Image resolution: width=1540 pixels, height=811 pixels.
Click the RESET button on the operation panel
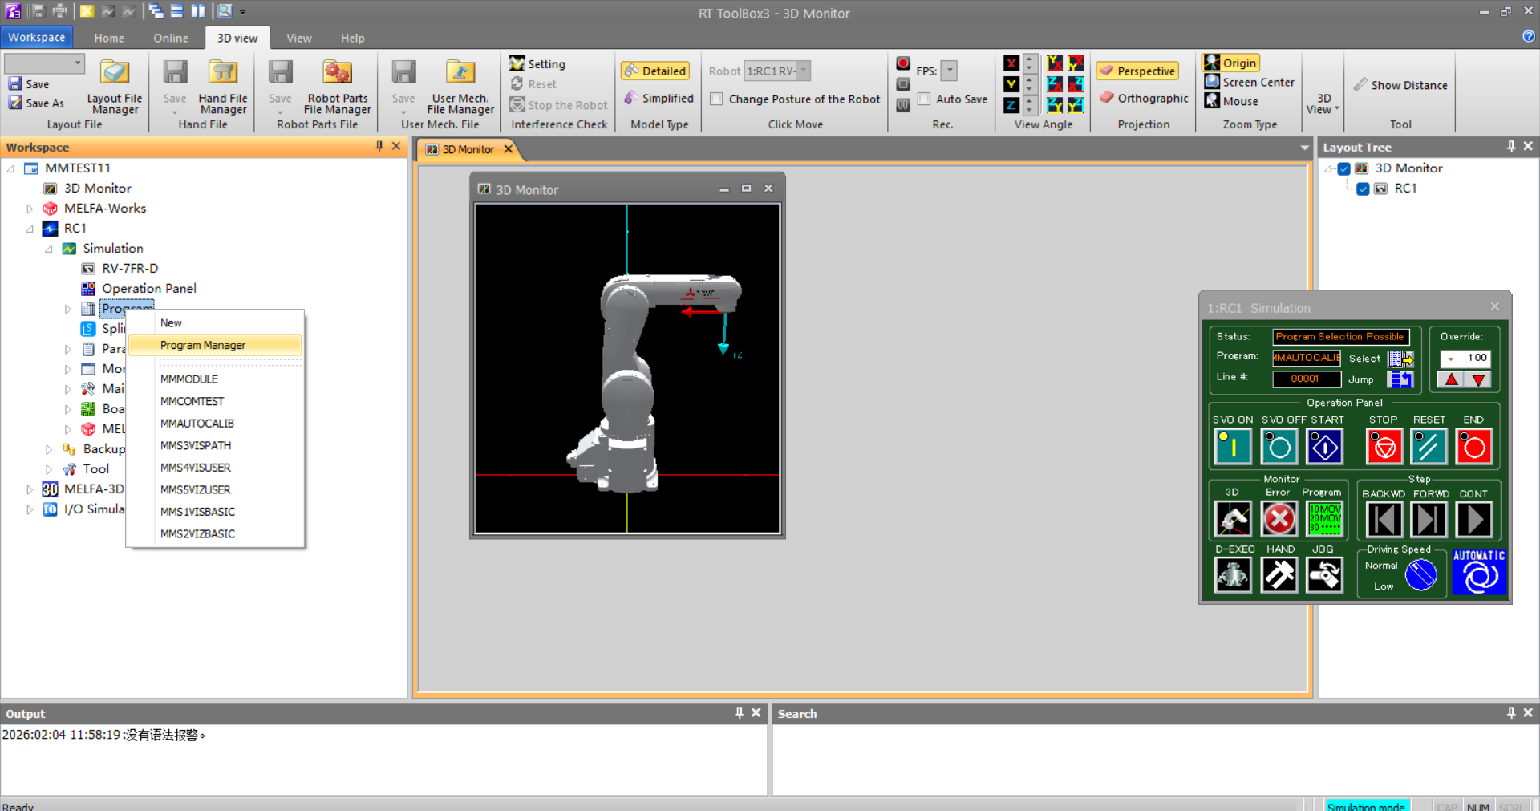click(x=1429, y=447)
